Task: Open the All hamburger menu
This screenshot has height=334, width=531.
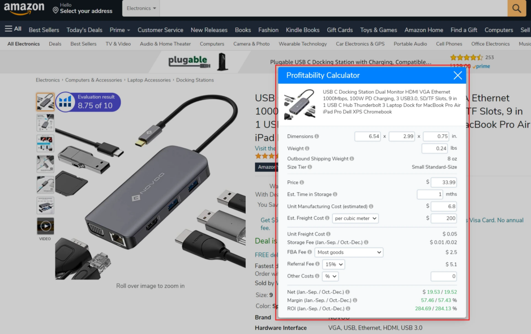Action: [x=13, y=29]
